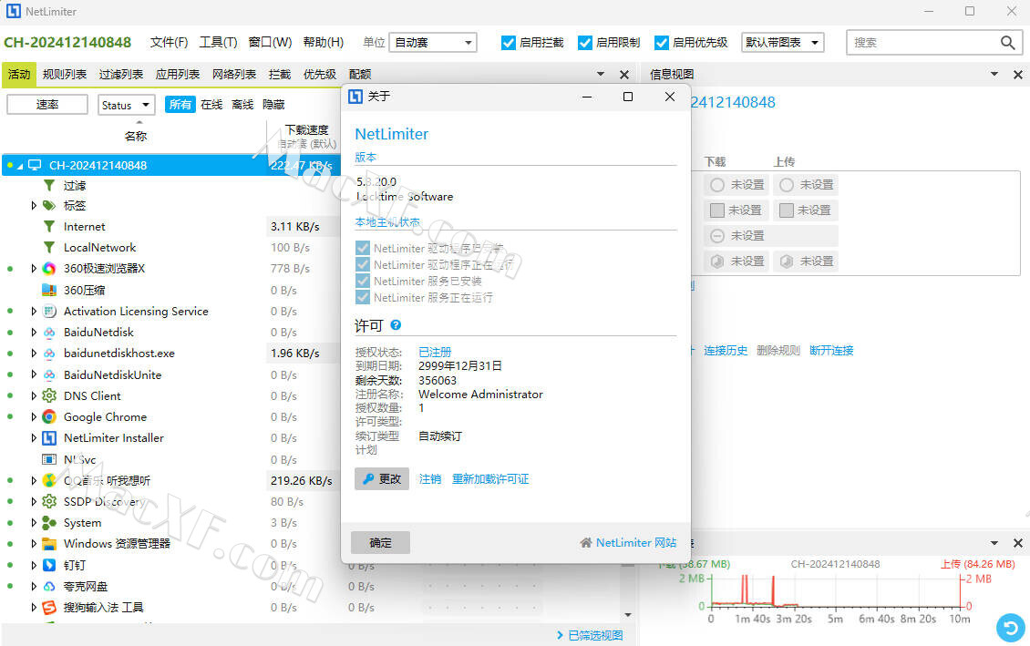Click the 标签 tags icon

point(49,206)
